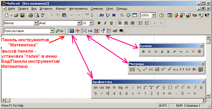Click the π button in Arithmetic palette
212x109 pixels.
[189, 88]
